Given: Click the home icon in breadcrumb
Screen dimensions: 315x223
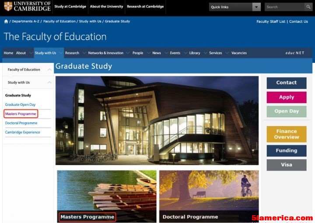Looking at the screenshot, I should pyautogui.click(x=6, y=21).
